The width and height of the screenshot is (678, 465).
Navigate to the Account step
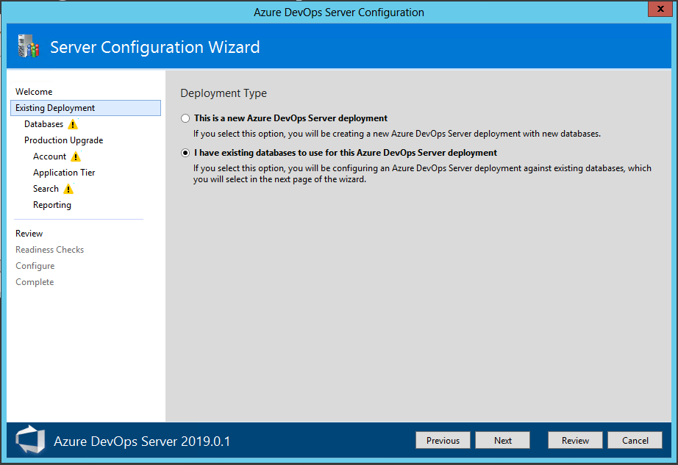click(49, 156)
